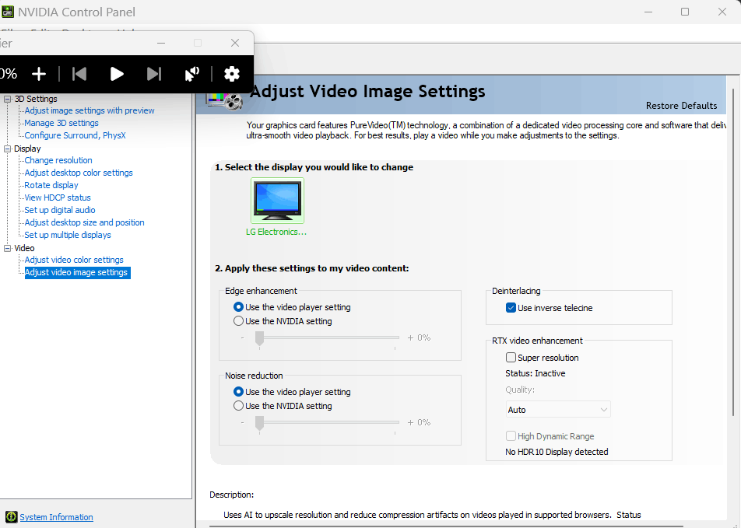This screenshot has width=741, height=528.
Task: Minimize the magnifier window
Action: tap(161, 43)
